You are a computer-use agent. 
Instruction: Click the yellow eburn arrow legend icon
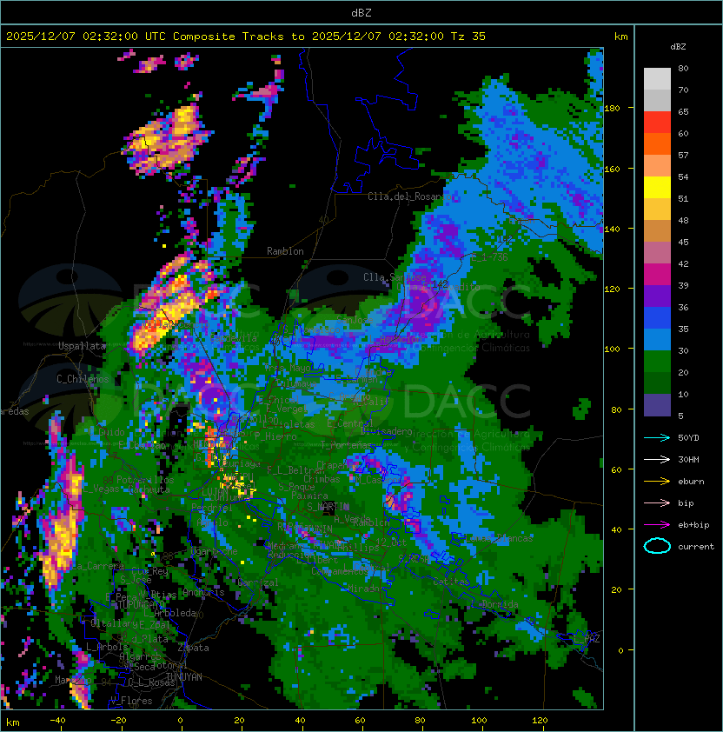pos(657,482)
